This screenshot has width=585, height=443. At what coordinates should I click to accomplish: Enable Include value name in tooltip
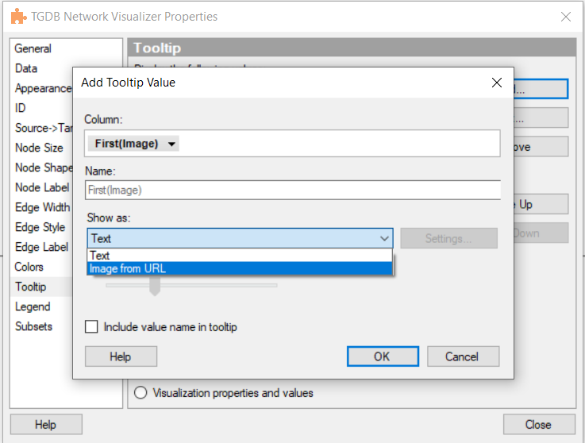[x=92, y=327]
